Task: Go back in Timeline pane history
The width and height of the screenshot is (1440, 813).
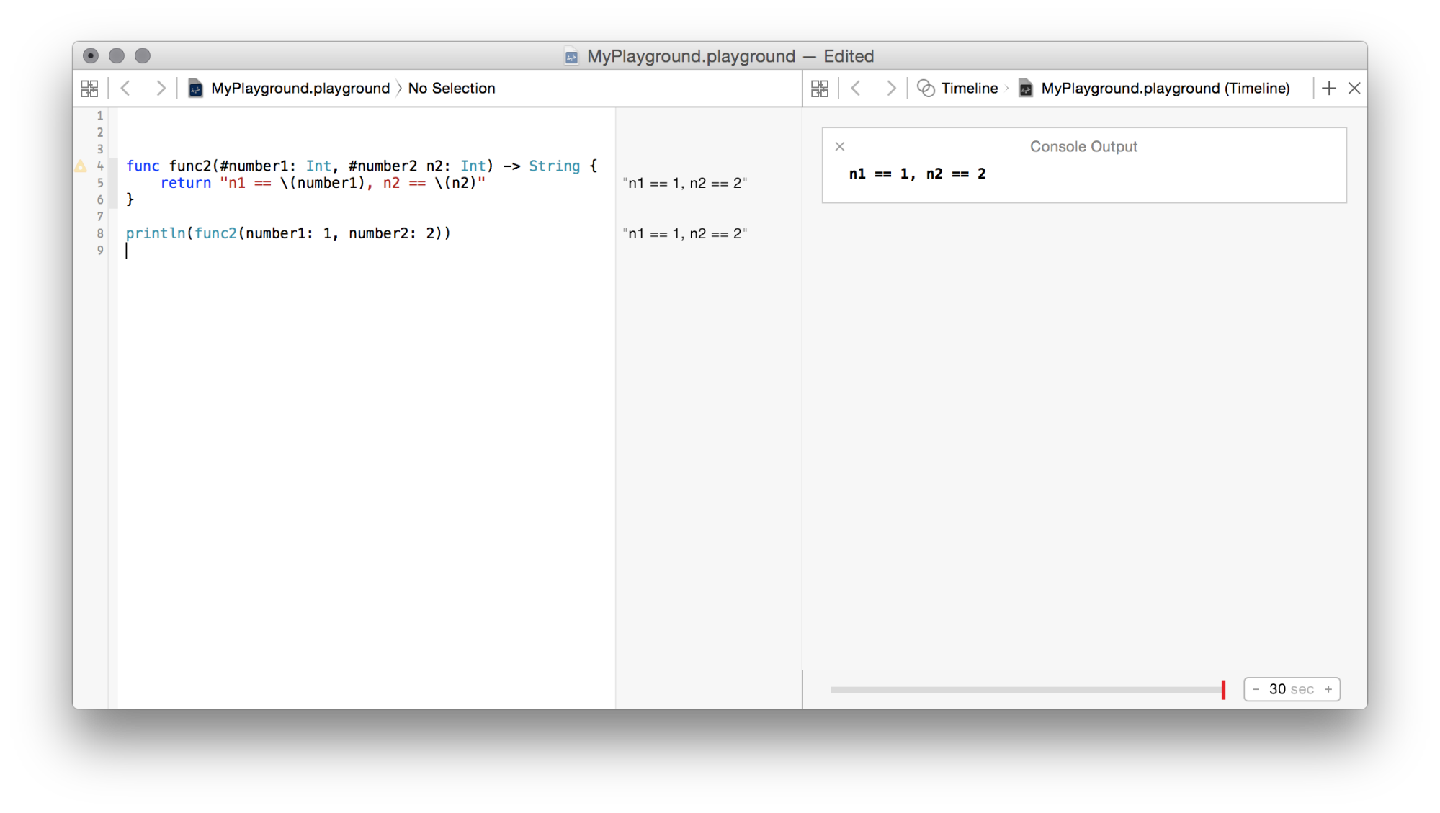Action: coord(857,89)
